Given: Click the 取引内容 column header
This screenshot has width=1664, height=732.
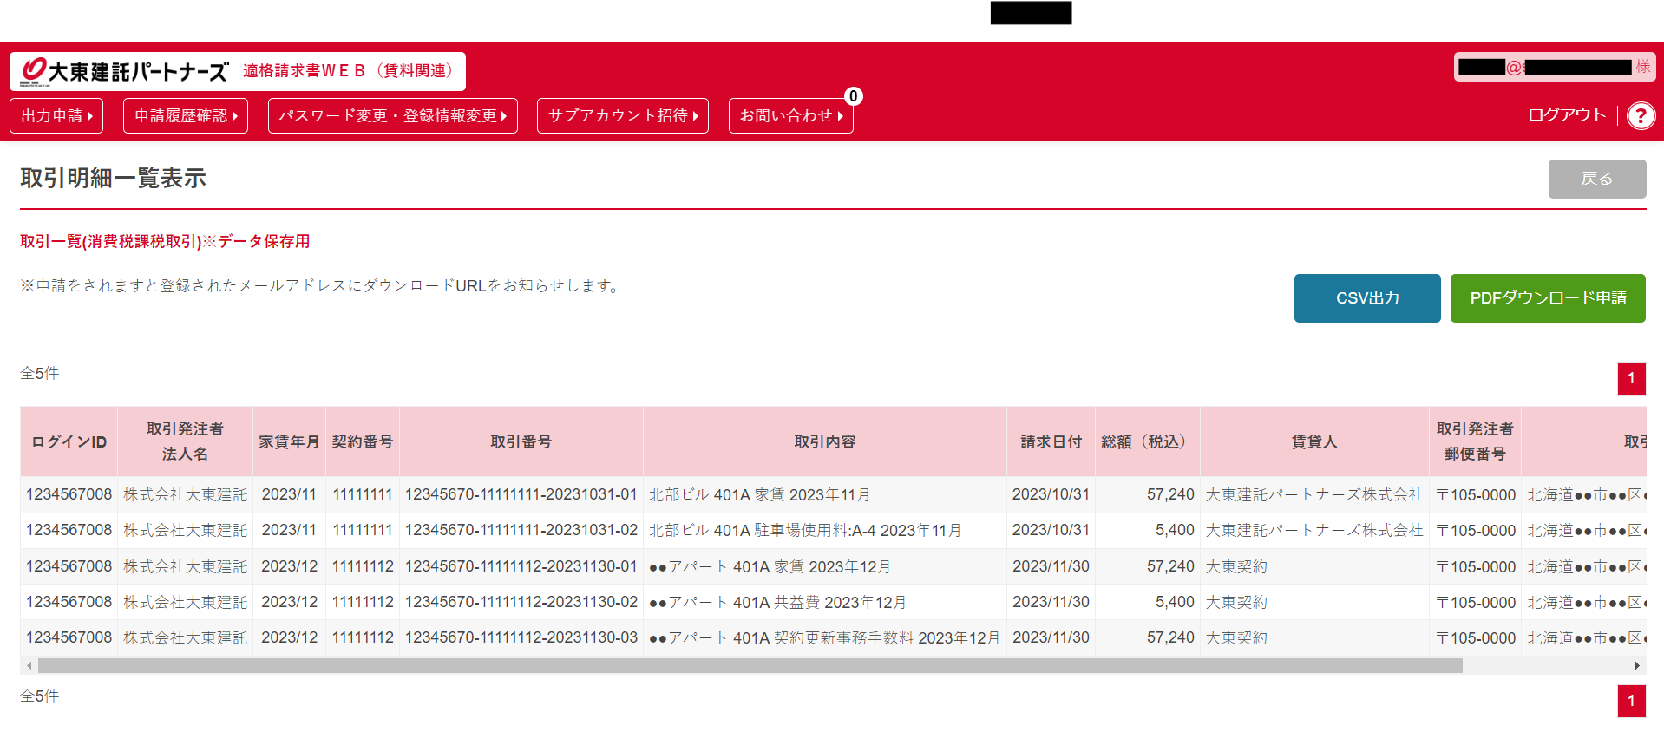Looking at the screenshot, I should point(825,441).
